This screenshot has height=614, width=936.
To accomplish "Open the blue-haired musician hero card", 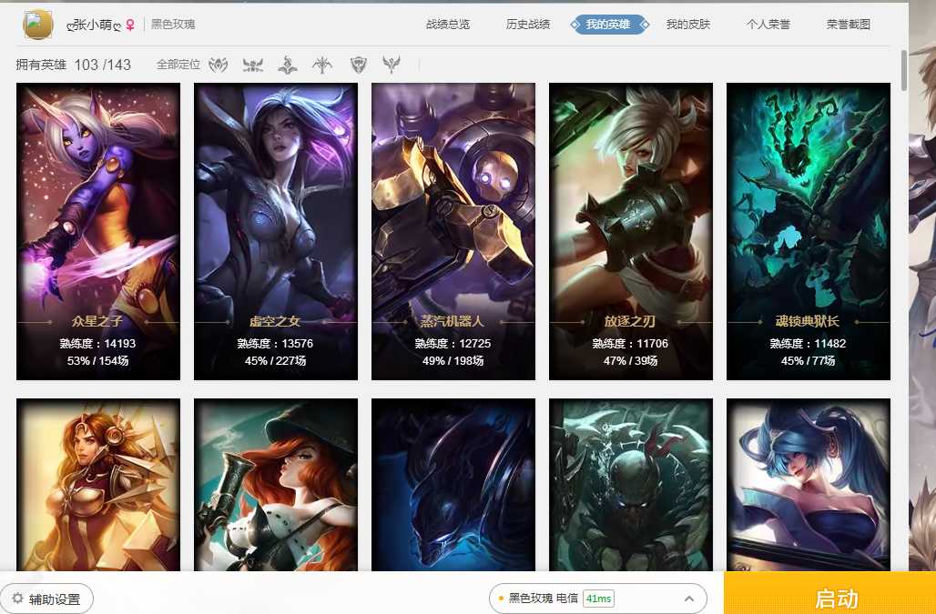I will (x=809, y=485).
